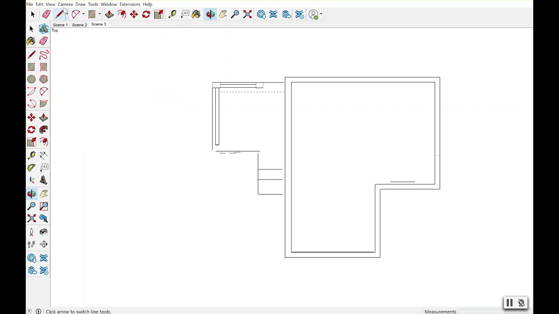Switch to the Scene 2 tab
This screenshot has width=559, height=314.
79,25
